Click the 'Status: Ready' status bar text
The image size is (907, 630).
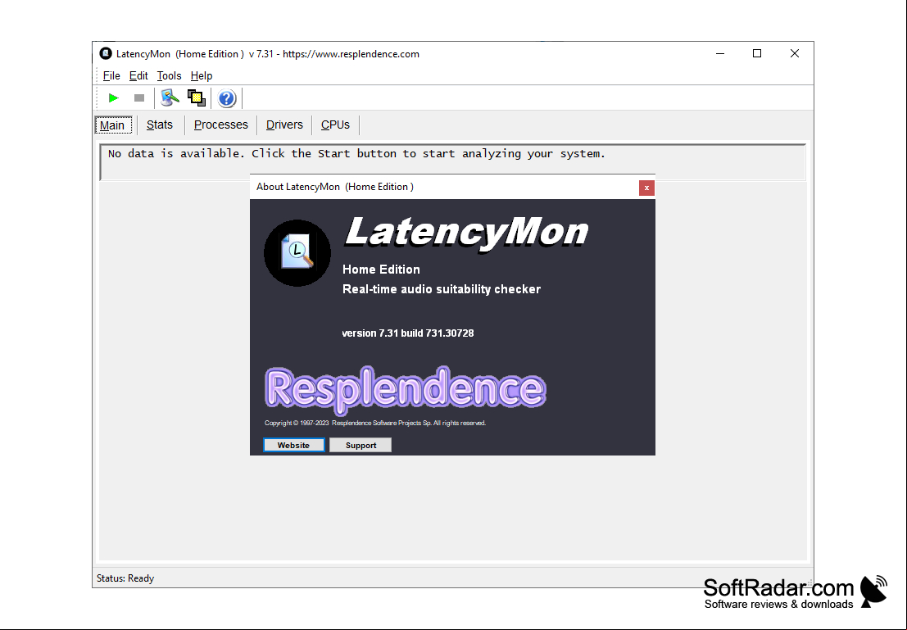(125, 578)
